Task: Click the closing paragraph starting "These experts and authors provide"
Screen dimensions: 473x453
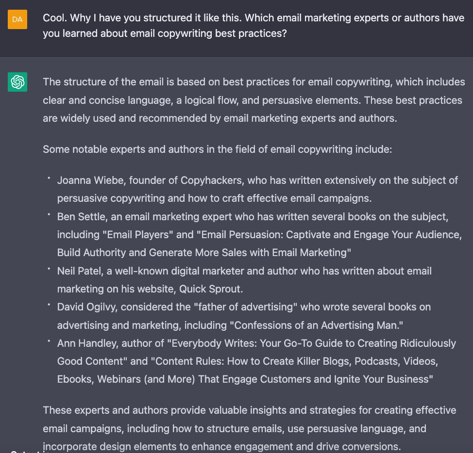Action: click(x=249, y=428)
